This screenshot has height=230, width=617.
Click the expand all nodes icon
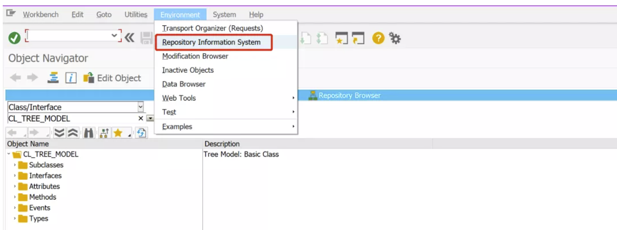tap(59, 133)
